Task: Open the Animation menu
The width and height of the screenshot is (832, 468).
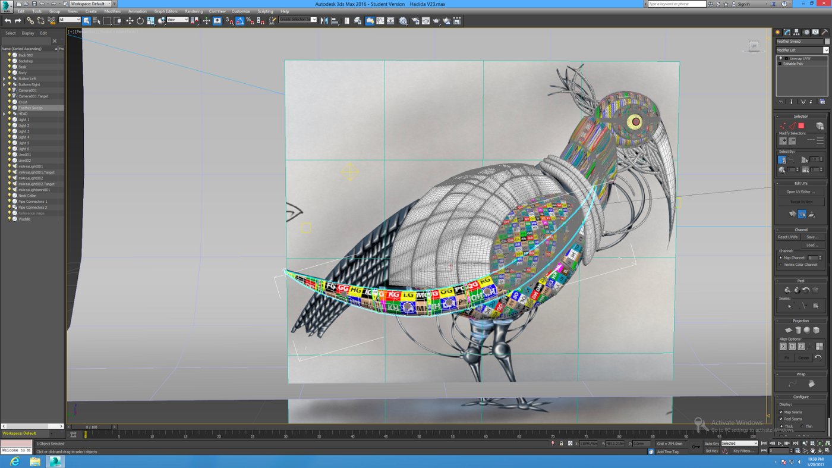Action: [x=137, y=11]
